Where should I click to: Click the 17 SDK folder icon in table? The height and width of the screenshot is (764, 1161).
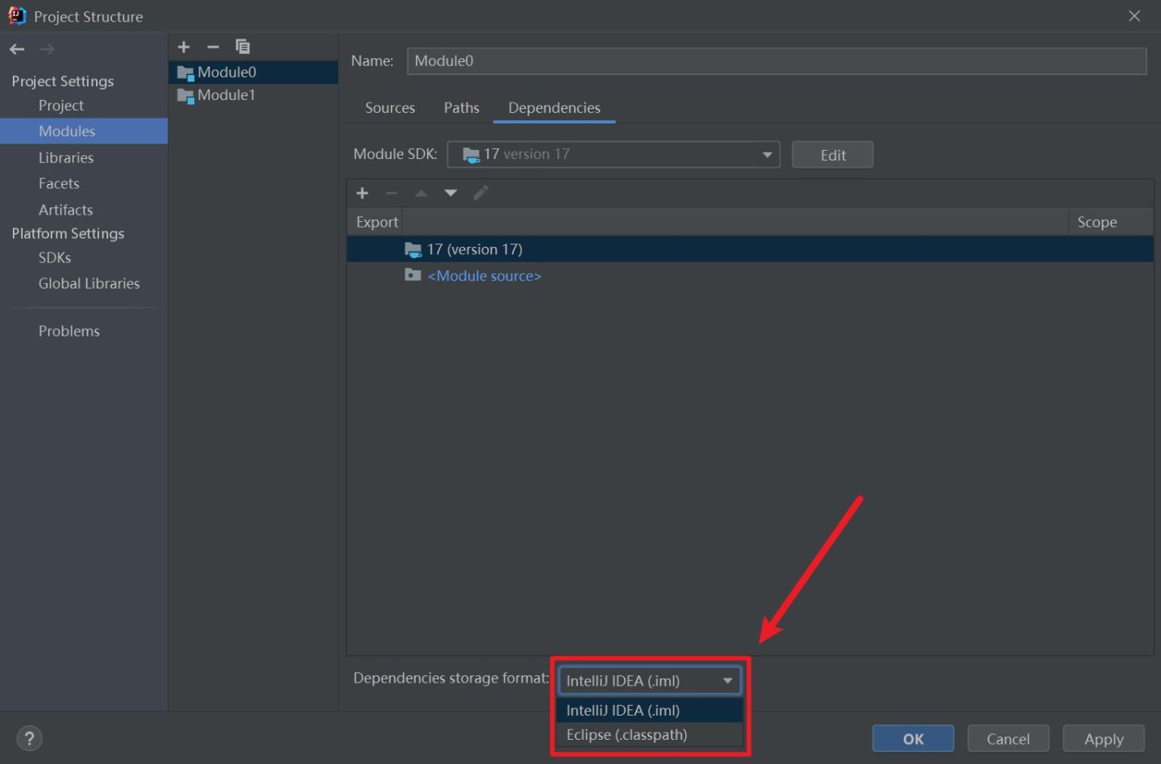coord(413,249)
